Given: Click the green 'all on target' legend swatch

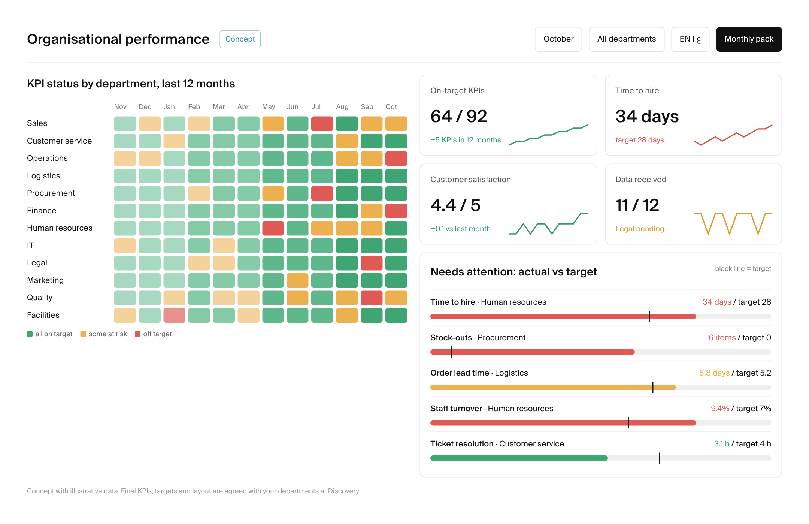Looking at the screenshot, I should (x=30, y=334).
